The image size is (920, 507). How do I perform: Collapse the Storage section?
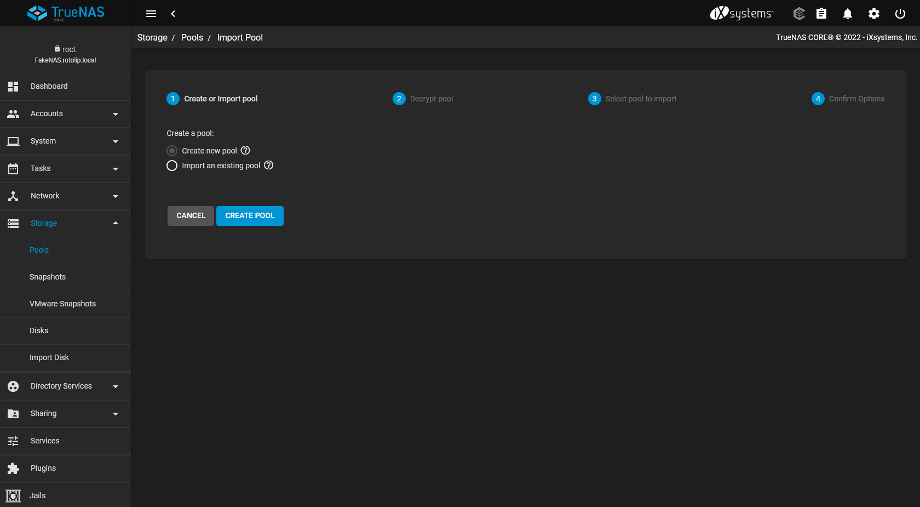coord(65,223)
